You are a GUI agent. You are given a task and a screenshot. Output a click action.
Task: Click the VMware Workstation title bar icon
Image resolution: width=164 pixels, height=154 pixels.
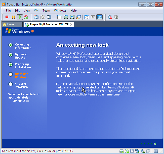coord(4,4)
